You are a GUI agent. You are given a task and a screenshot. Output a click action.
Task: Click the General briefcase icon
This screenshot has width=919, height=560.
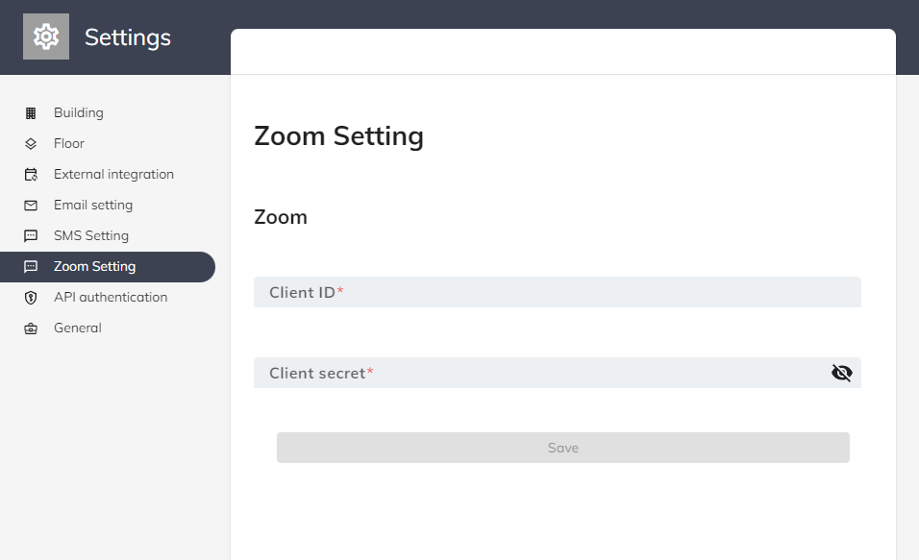(31, 329)
